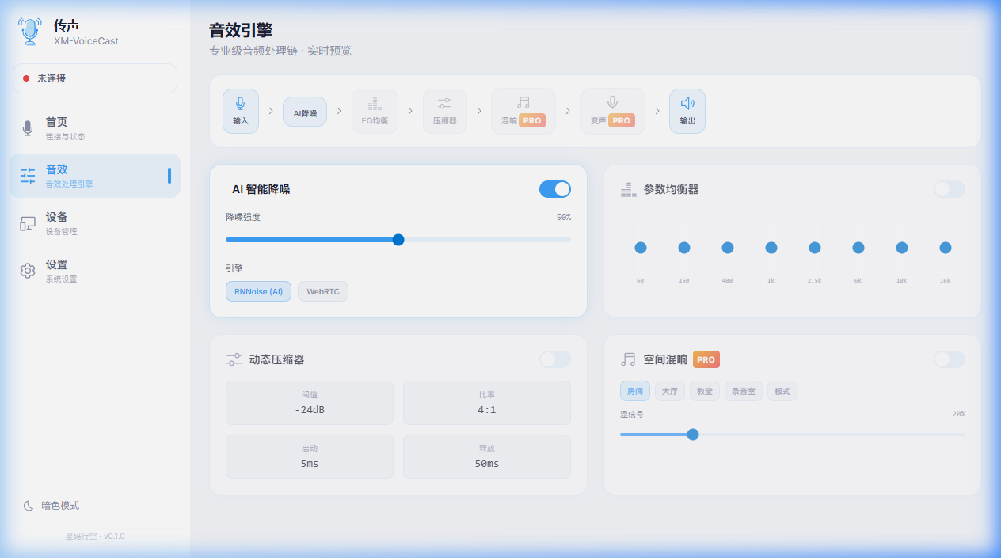Click the 星码行空 · v0.1.0 version text

point(95,536)
